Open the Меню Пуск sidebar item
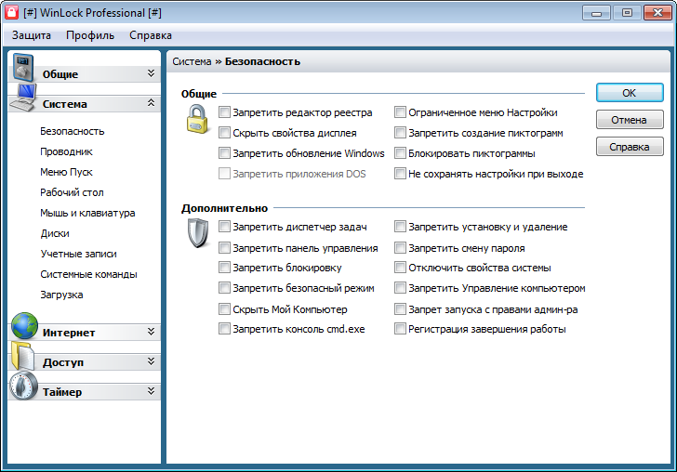Screen dimensions: 677x472 67,172
